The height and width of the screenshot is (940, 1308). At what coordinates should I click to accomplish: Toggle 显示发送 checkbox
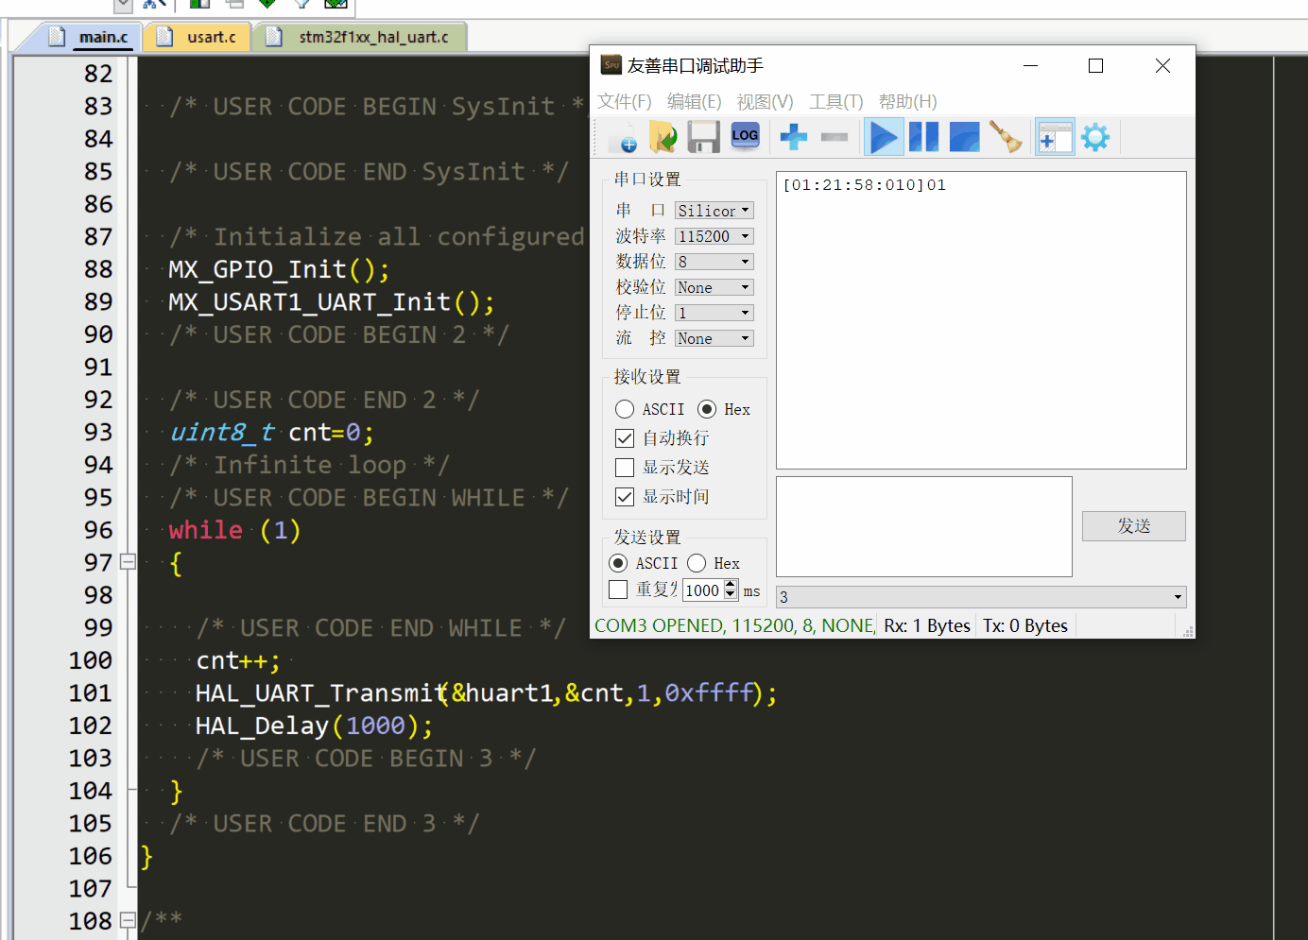pyautogui.click(x=625, y=468)
